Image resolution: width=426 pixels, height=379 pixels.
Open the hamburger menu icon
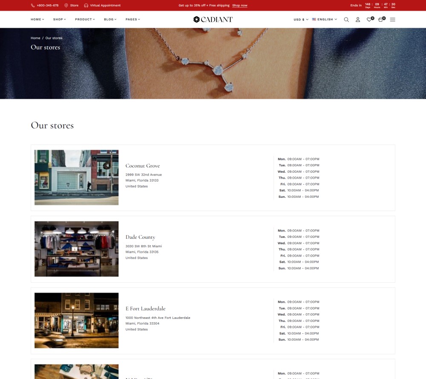click(x=393, y=20)
